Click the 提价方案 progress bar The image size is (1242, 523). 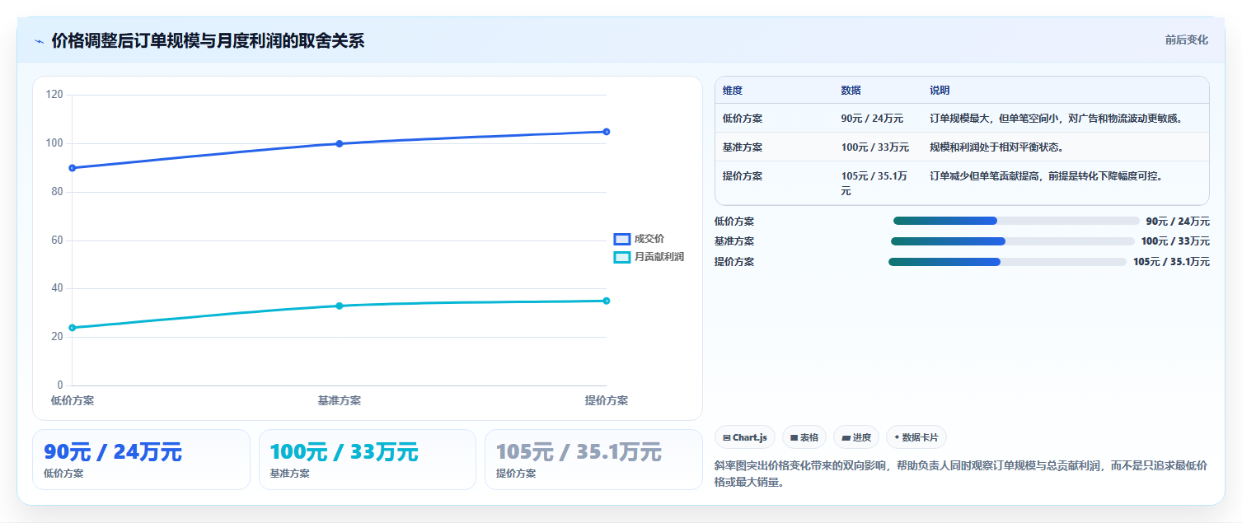pyautogui.click(x=1007, y=262)
